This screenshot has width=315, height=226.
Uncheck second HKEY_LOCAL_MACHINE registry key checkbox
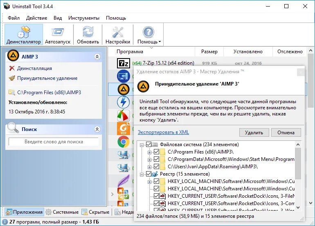click(157, 189)
